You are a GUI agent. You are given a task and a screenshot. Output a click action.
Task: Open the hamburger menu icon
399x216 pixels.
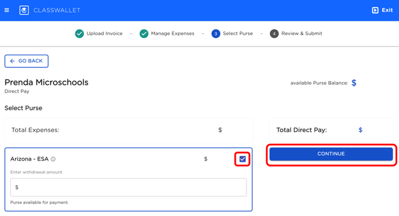7,10
